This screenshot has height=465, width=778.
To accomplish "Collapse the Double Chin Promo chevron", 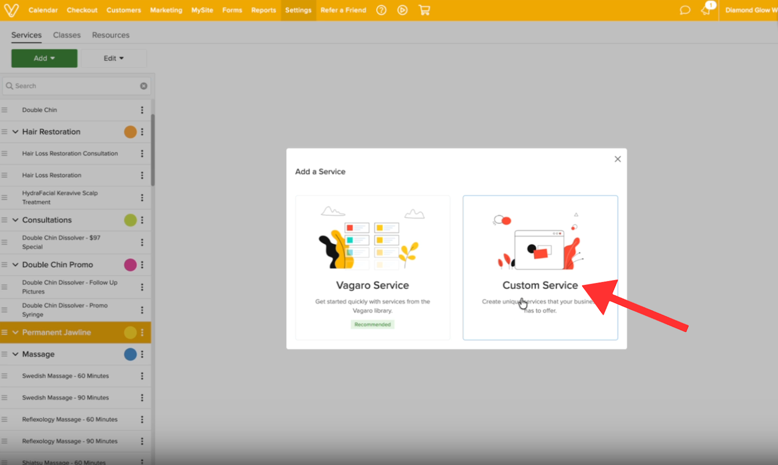I will click(16, 265).
